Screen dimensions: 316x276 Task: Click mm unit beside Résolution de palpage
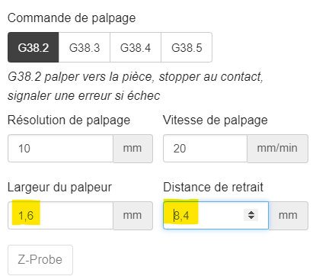coord(133,149)
